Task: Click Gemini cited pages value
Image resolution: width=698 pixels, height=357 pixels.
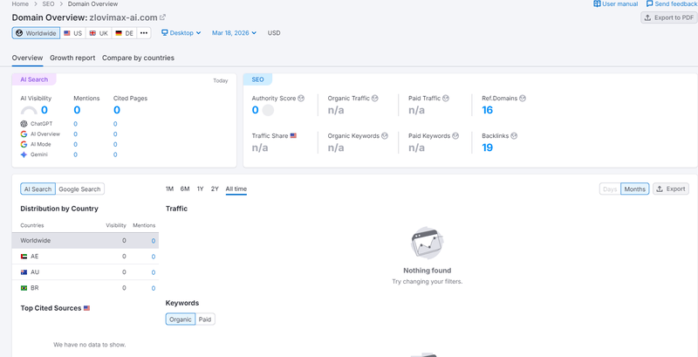Action: (x=115, y=154)
